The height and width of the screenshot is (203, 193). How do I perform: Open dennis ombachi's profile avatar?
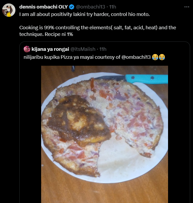(x=9, y=10)
